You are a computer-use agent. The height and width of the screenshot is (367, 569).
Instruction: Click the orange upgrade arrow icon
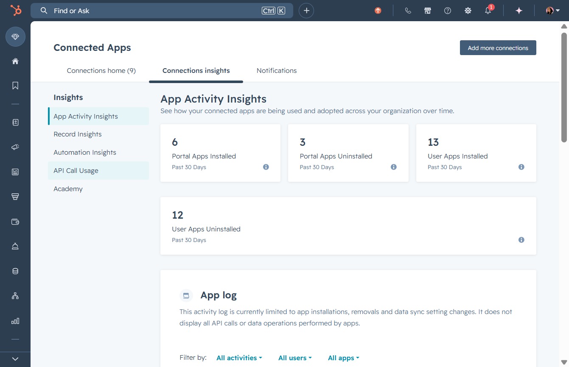tap(378, 11)
